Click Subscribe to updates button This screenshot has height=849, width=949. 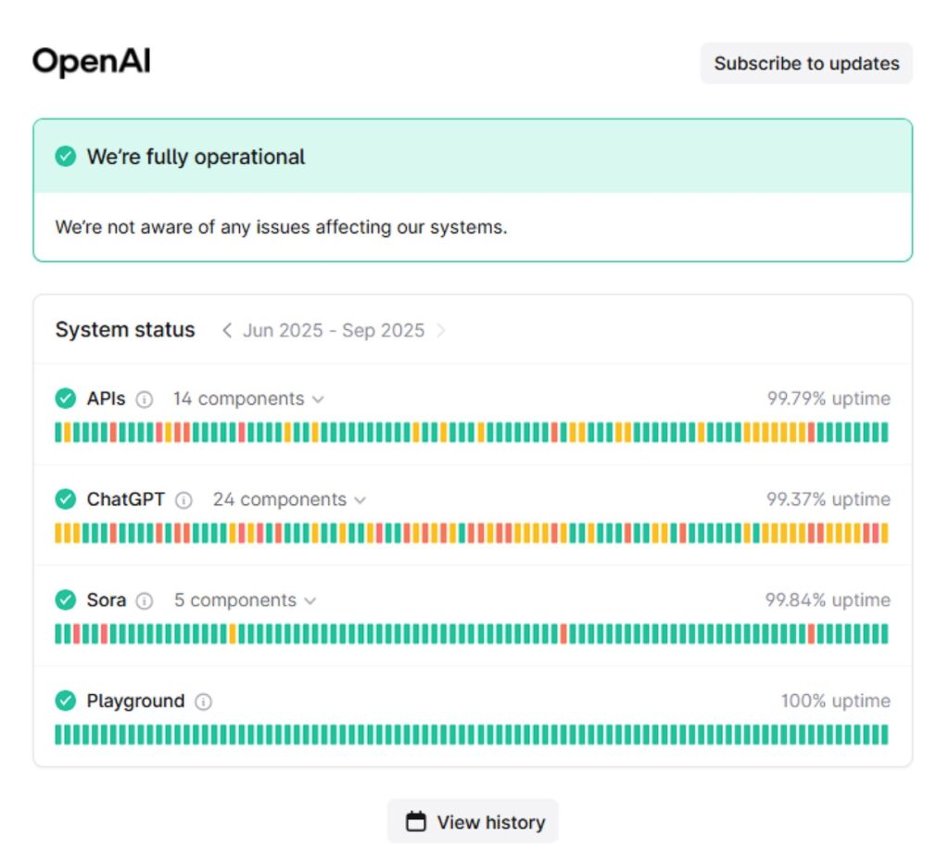point(806,63)
